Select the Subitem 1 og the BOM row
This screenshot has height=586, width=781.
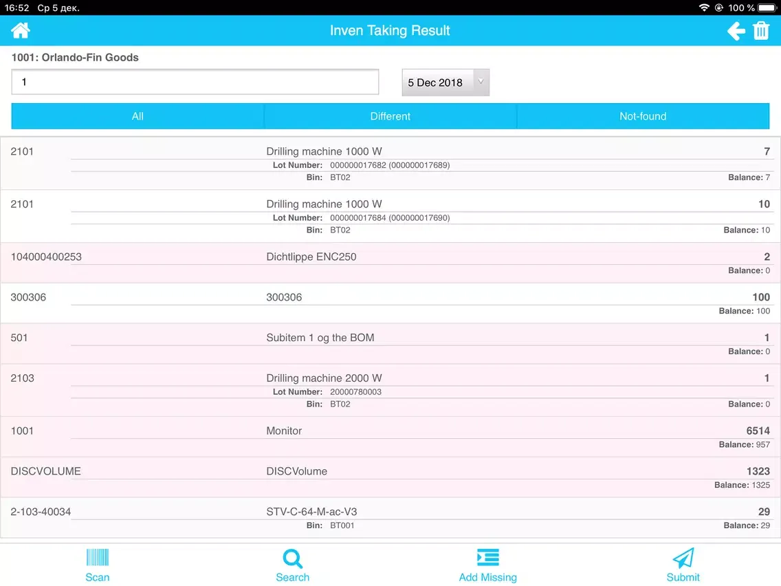point(390,344)
